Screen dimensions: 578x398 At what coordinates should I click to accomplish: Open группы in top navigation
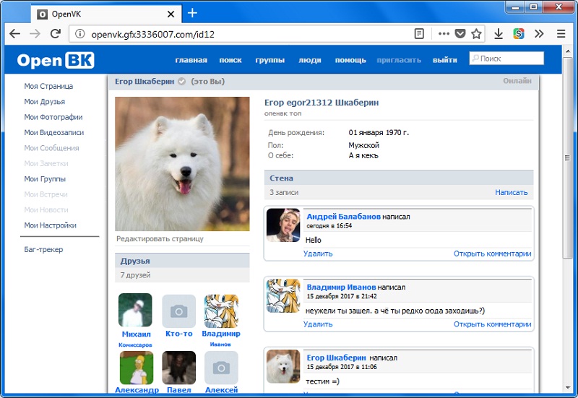point(269,60)
